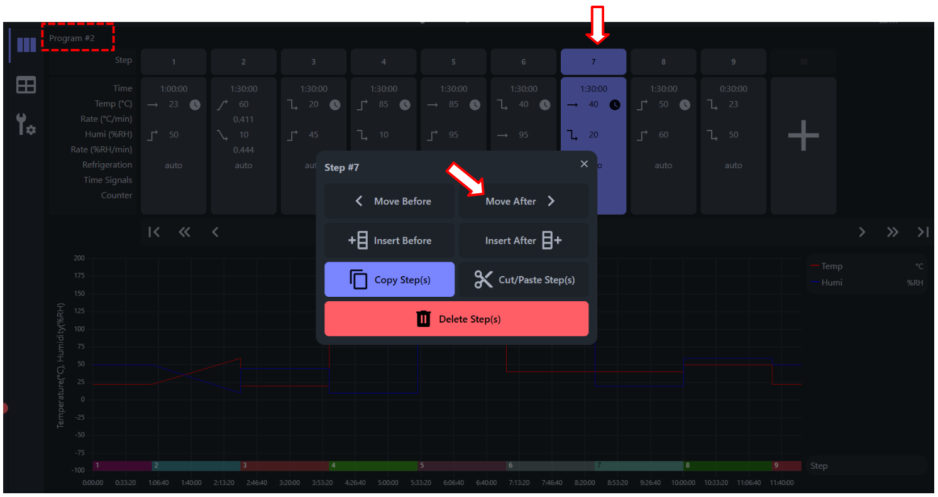The height and width of the screenshot is (497, 938).
Task: Select step 3 header
Action: pos(314,62)
